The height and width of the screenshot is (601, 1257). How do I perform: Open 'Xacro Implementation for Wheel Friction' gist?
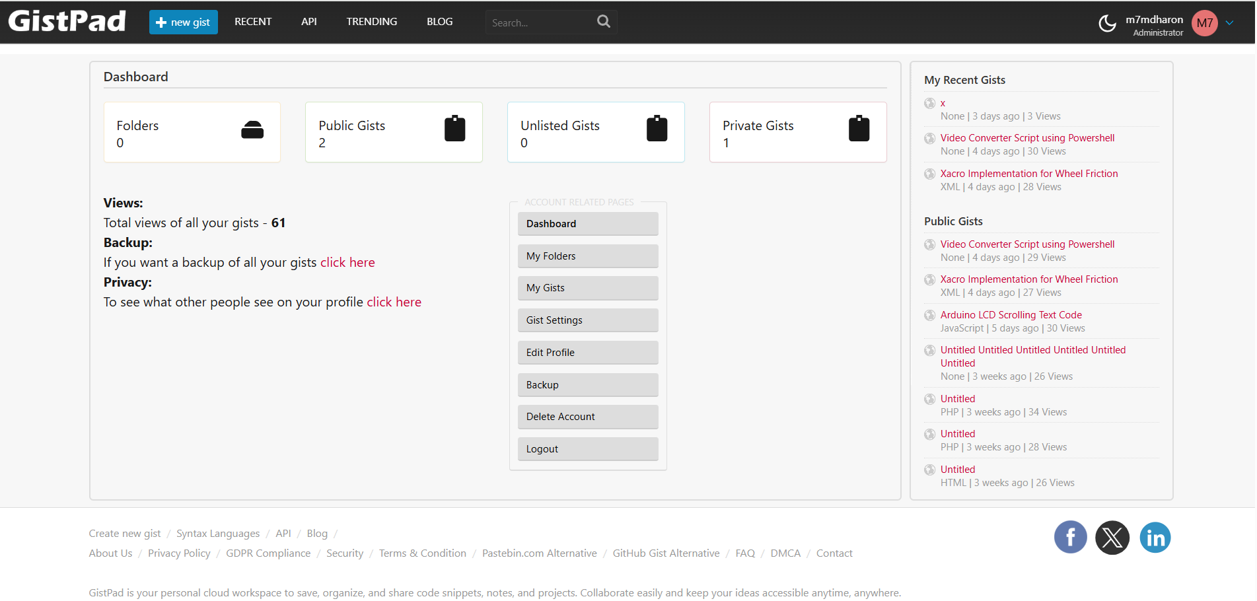[x=1028, y=173]
